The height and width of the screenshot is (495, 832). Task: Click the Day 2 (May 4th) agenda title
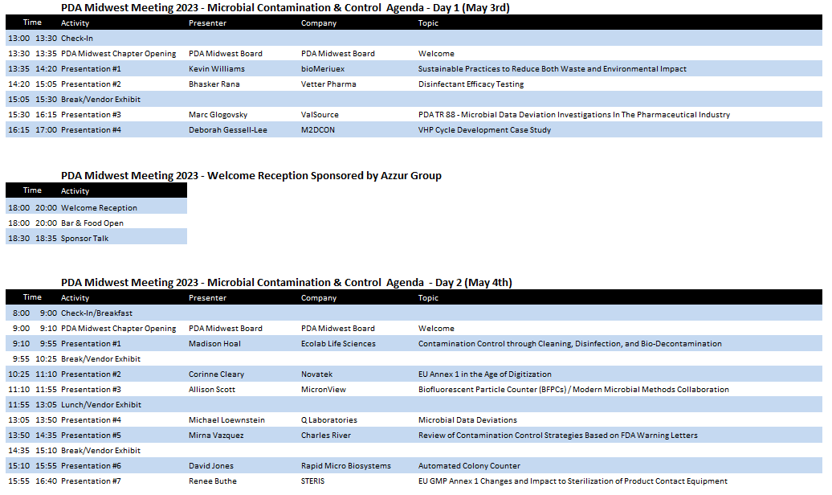pos(287,283)
